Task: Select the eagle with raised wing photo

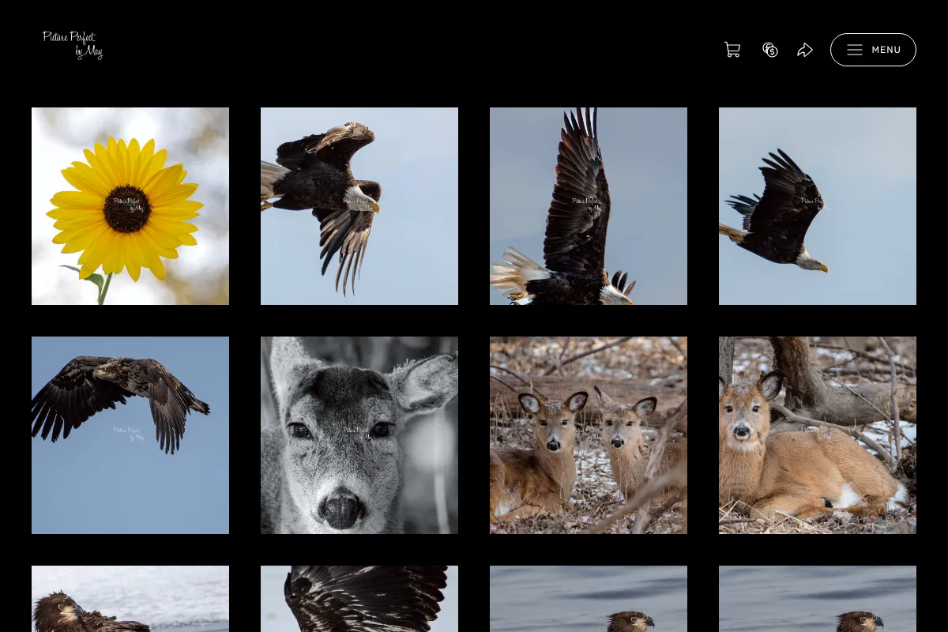Action: [589, 206]
